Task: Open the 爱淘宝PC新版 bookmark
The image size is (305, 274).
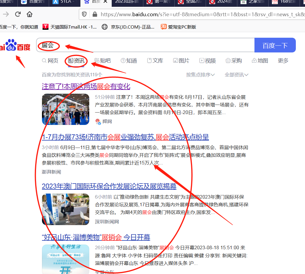Action: click(x=179, y=27)
